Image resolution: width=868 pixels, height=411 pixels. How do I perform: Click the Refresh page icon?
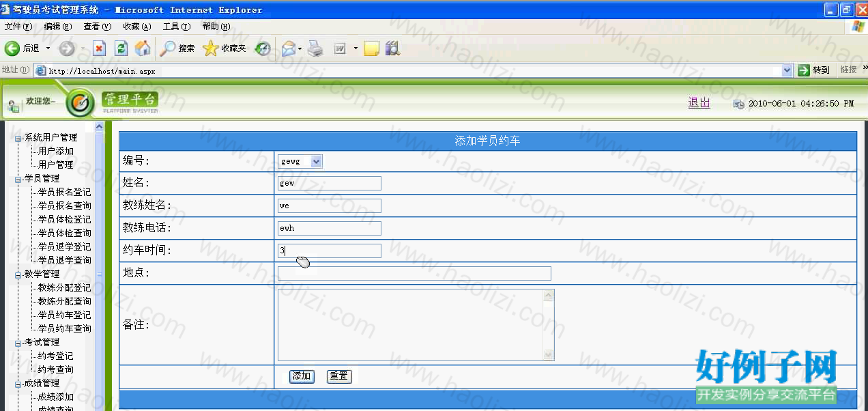click(121, 48)
